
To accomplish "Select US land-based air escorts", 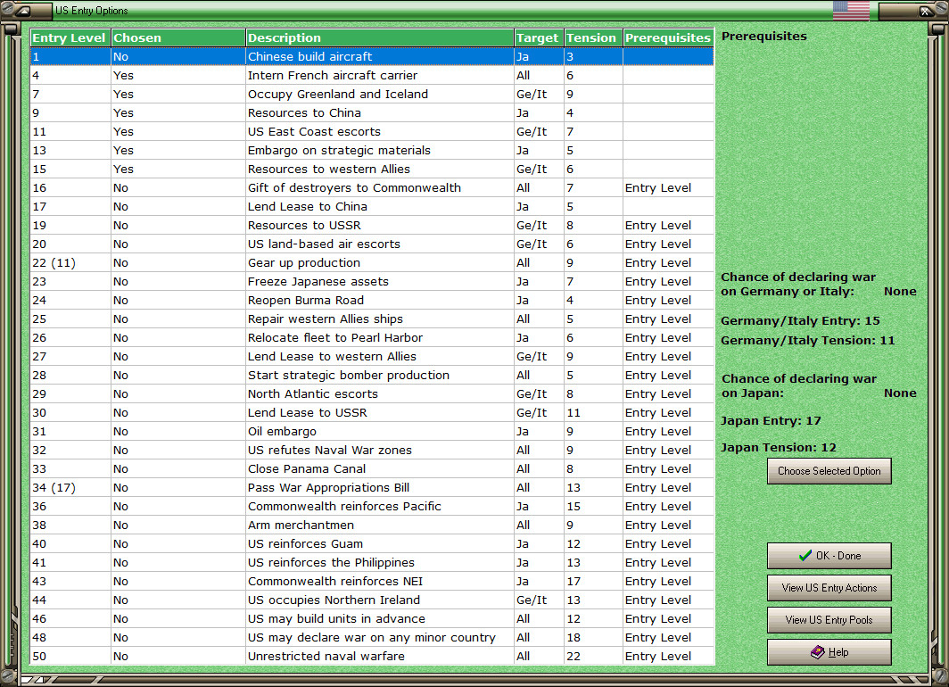I will (372, 244).
